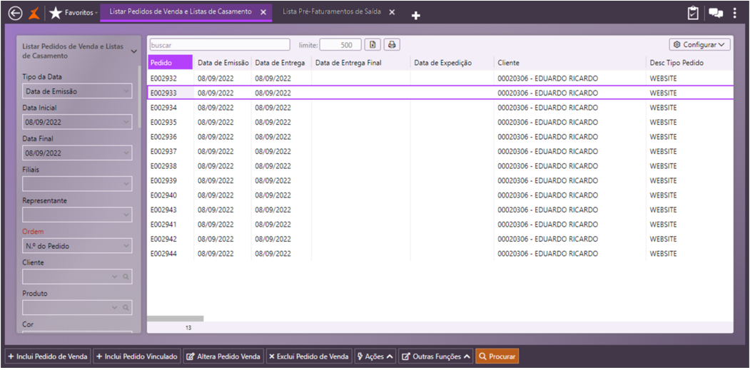This screenshot has width=750, height=370.
Task: Open the Tipo da Data dropdown
Action: (77, 91)
